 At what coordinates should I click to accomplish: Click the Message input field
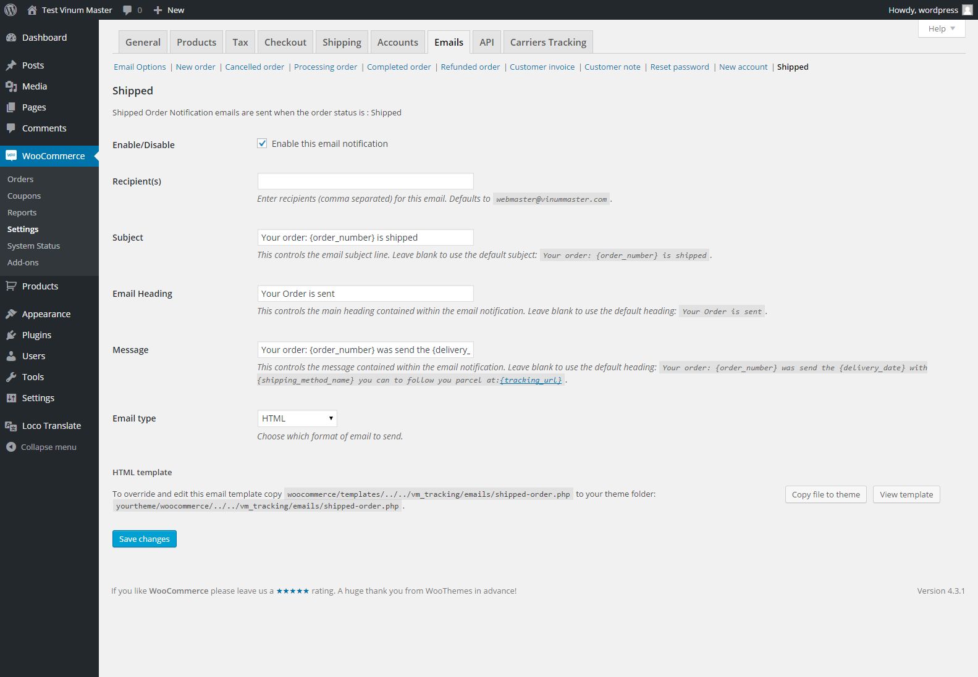pos(366,349)
